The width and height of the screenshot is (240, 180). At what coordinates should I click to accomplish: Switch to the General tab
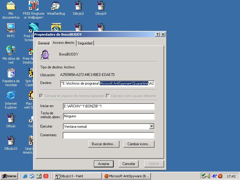[x=43, y=43]
